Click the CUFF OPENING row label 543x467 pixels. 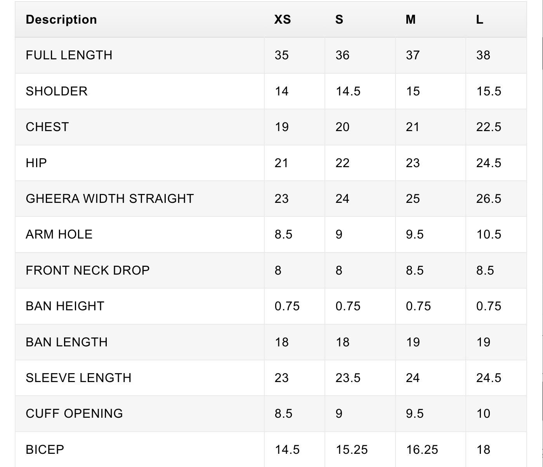74,413
